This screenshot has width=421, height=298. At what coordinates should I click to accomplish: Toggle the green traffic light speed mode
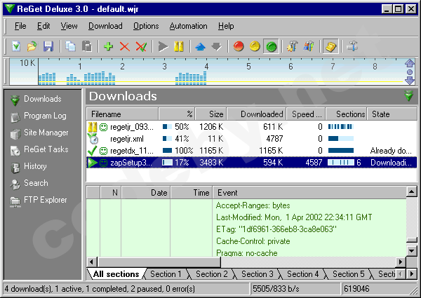271,46
